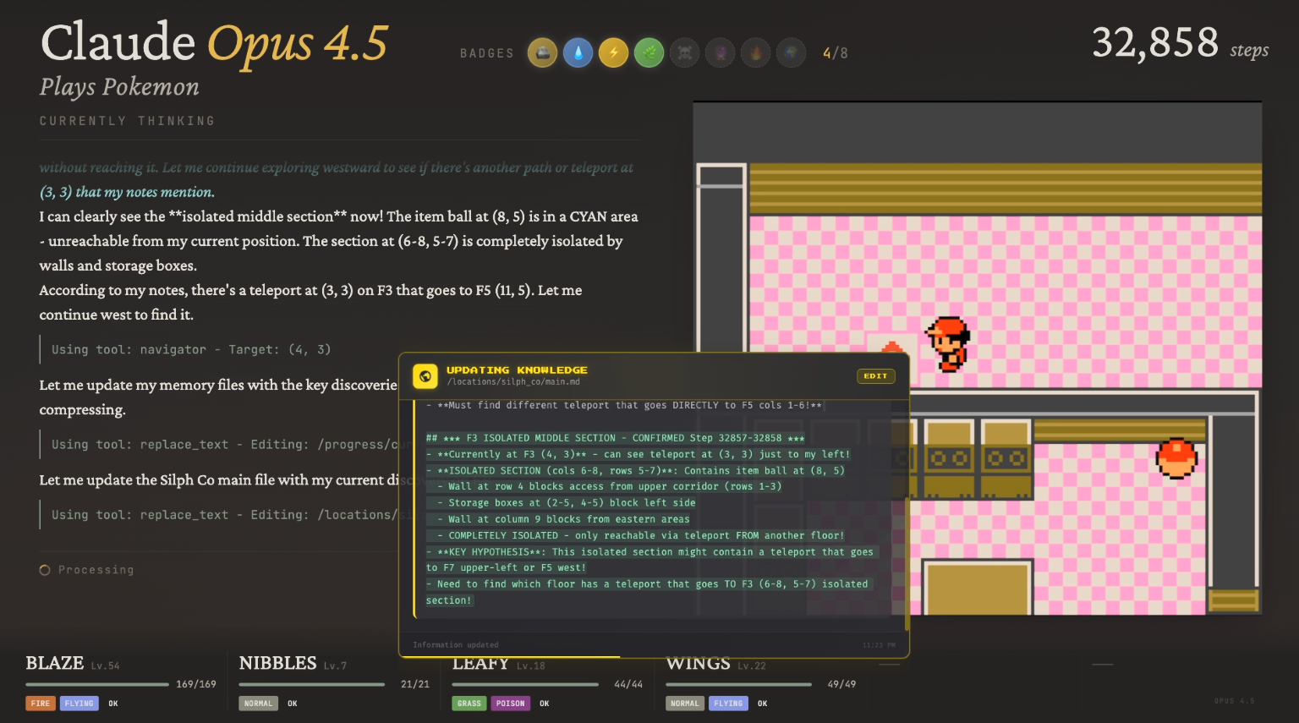This screenshot has width=1299, height=723.
Task: Click the 'Lv.54' level beside Blaze
Action: tap(106, 665)
